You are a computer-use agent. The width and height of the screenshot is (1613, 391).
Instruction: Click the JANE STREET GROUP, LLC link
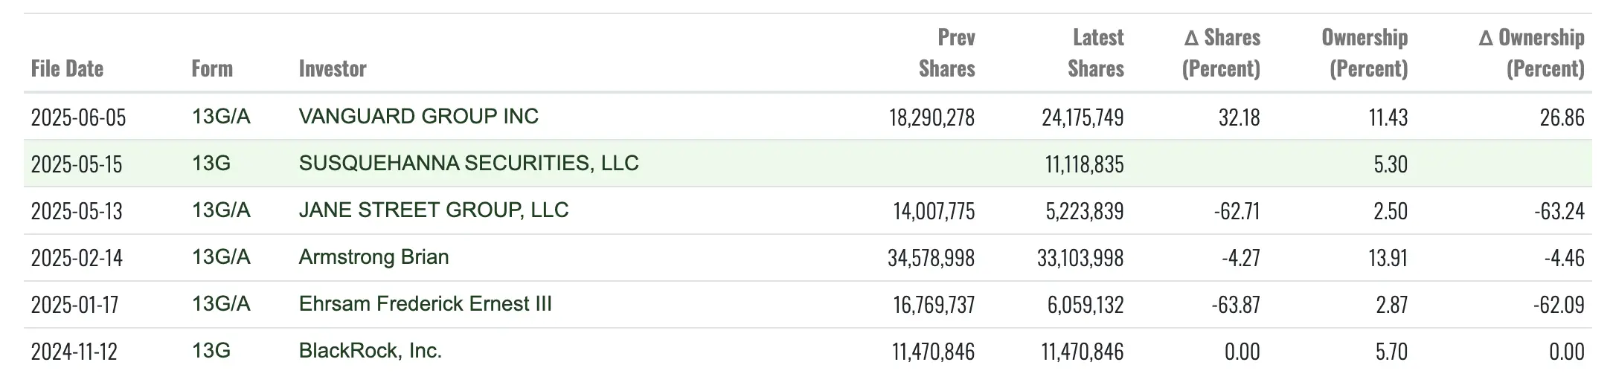(x=434, y=210)
